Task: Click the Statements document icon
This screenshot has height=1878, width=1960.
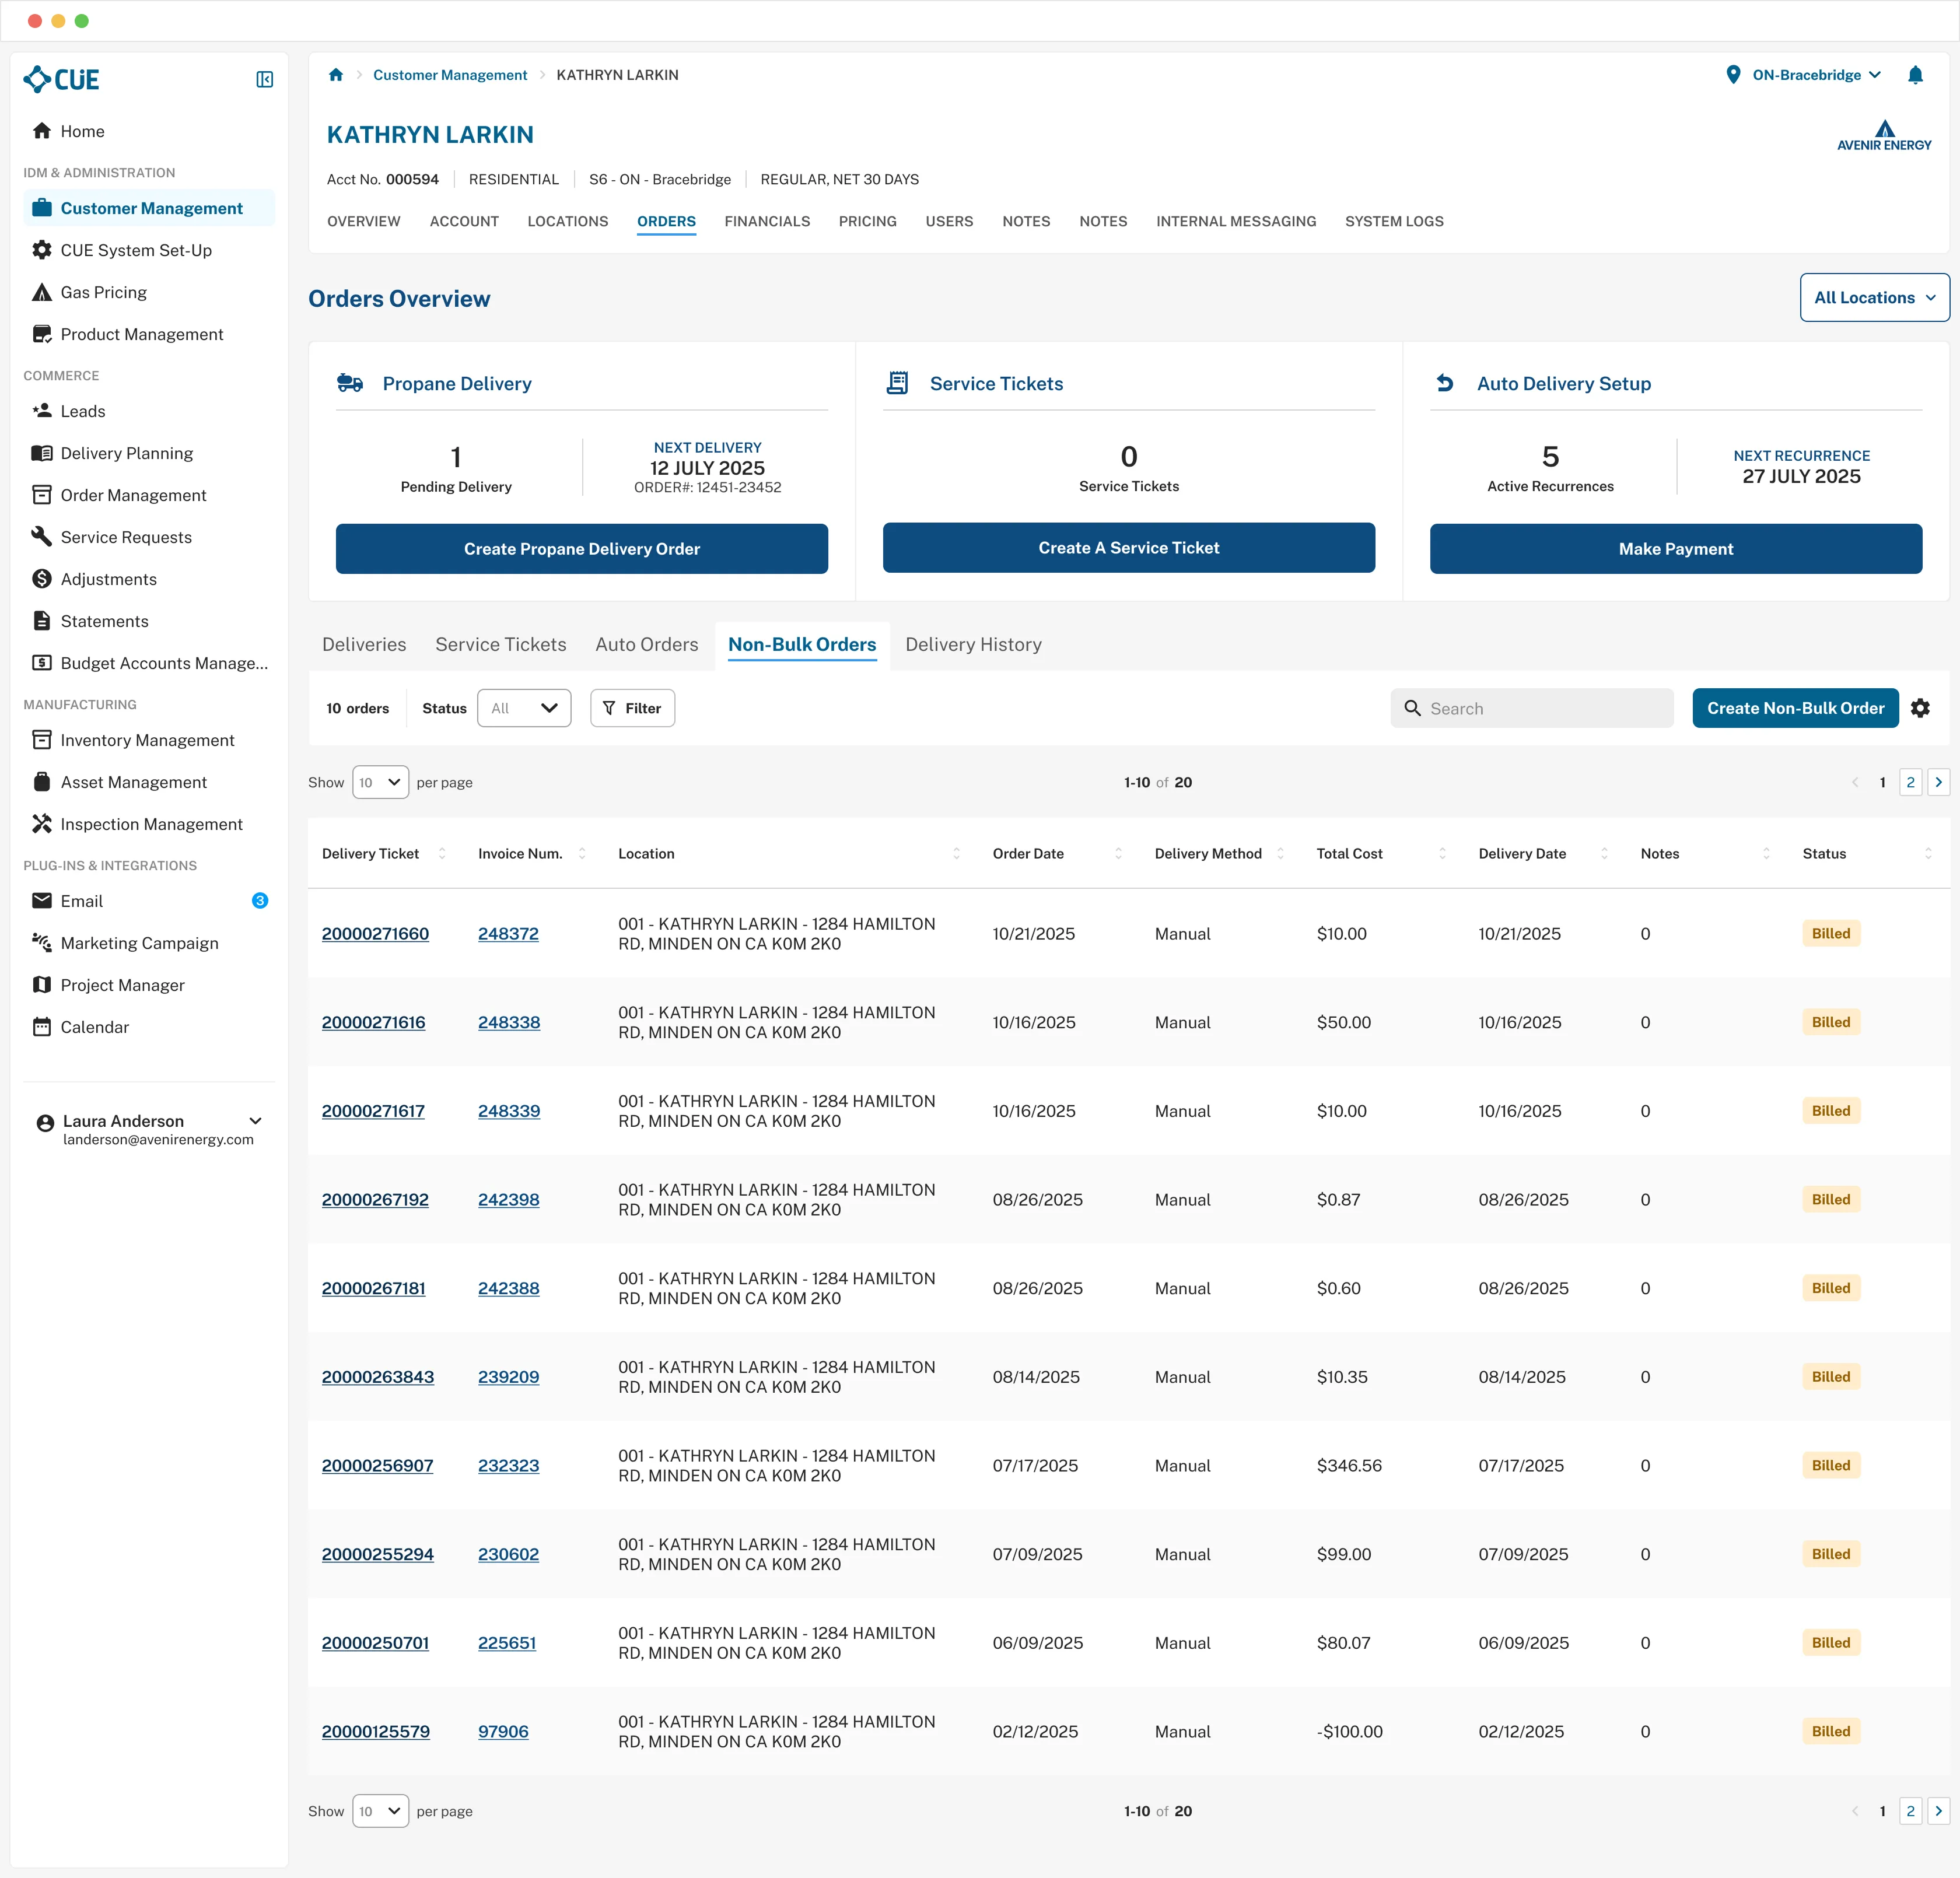Action: 42,621
